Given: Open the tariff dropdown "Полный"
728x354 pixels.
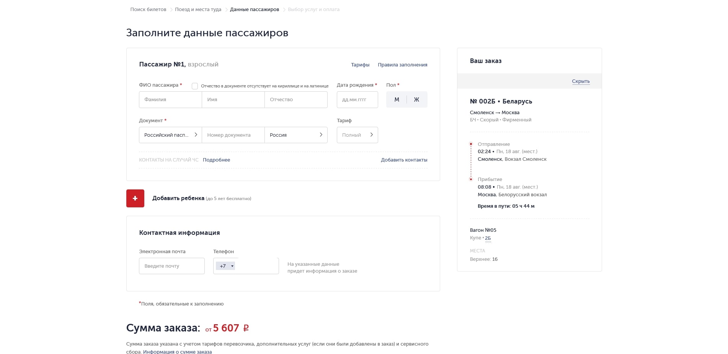Looking at the screenshot, I should coord(357,135).
